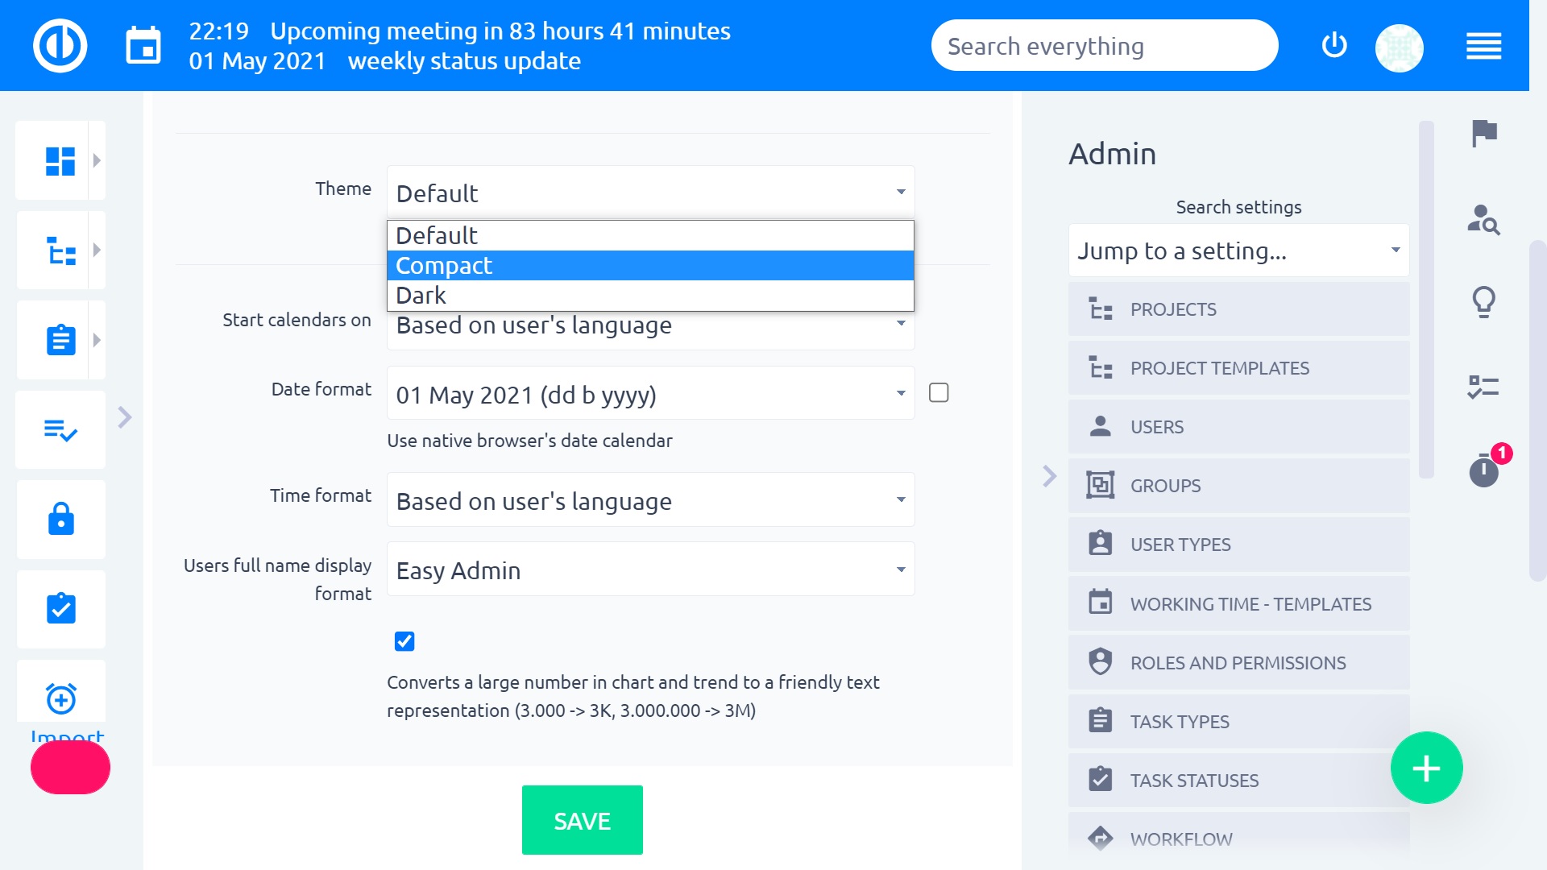Open the hamburger menu icon
1547x870 pixels.
pyautogui.click(x=1483, y=46)
